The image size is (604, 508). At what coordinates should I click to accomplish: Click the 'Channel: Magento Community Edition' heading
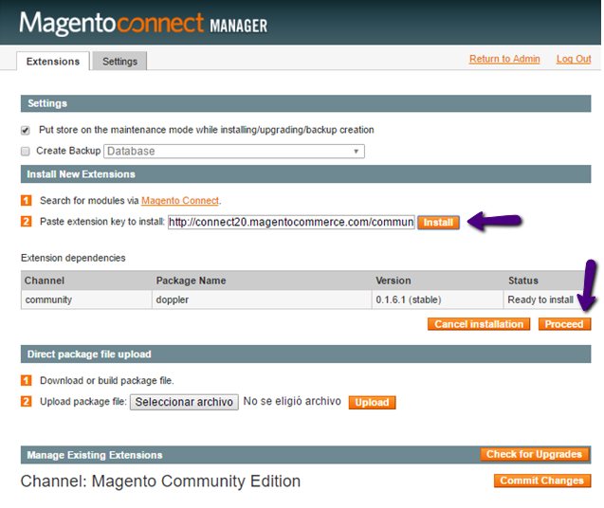tap(160, 481)
